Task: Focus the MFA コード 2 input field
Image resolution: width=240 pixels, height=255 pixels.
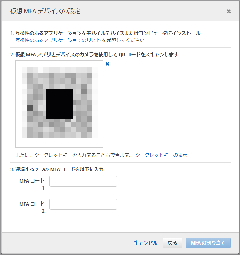Action: click(x=83, y=204)
